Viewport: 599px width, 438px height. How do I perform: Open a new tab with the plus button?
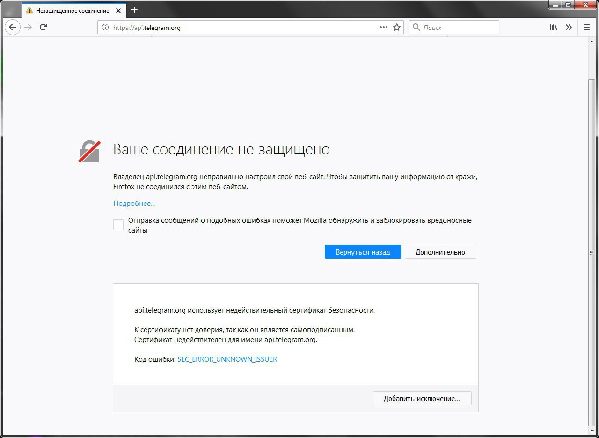[x=134, y=10]
